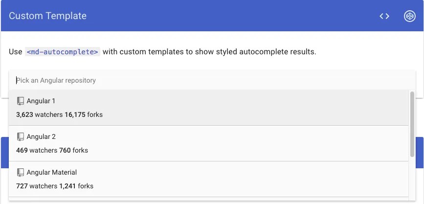The width and height of the screenshot is (424, 204).
Task: Click the autocomplete list scrollbar thumb
Action: click(412, 123)
